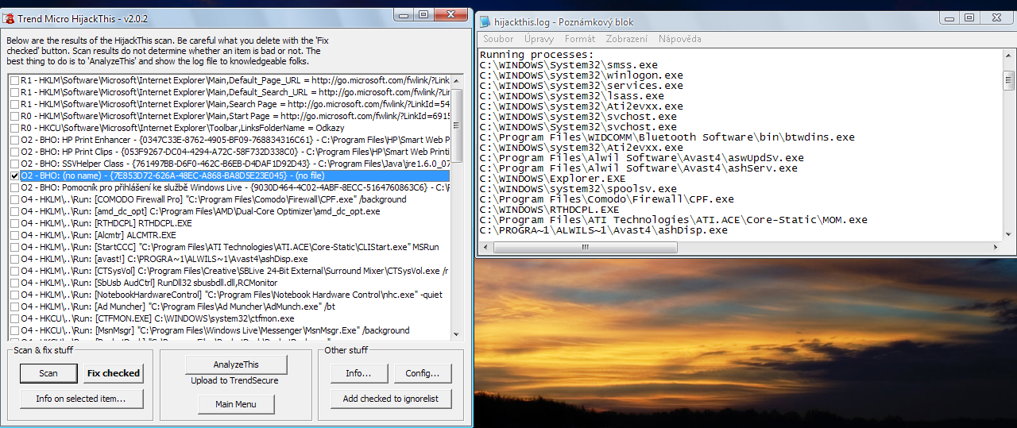Click the lsass.exe line in Notepad
Screen dimensions: 1017x428
pos(571,96)
